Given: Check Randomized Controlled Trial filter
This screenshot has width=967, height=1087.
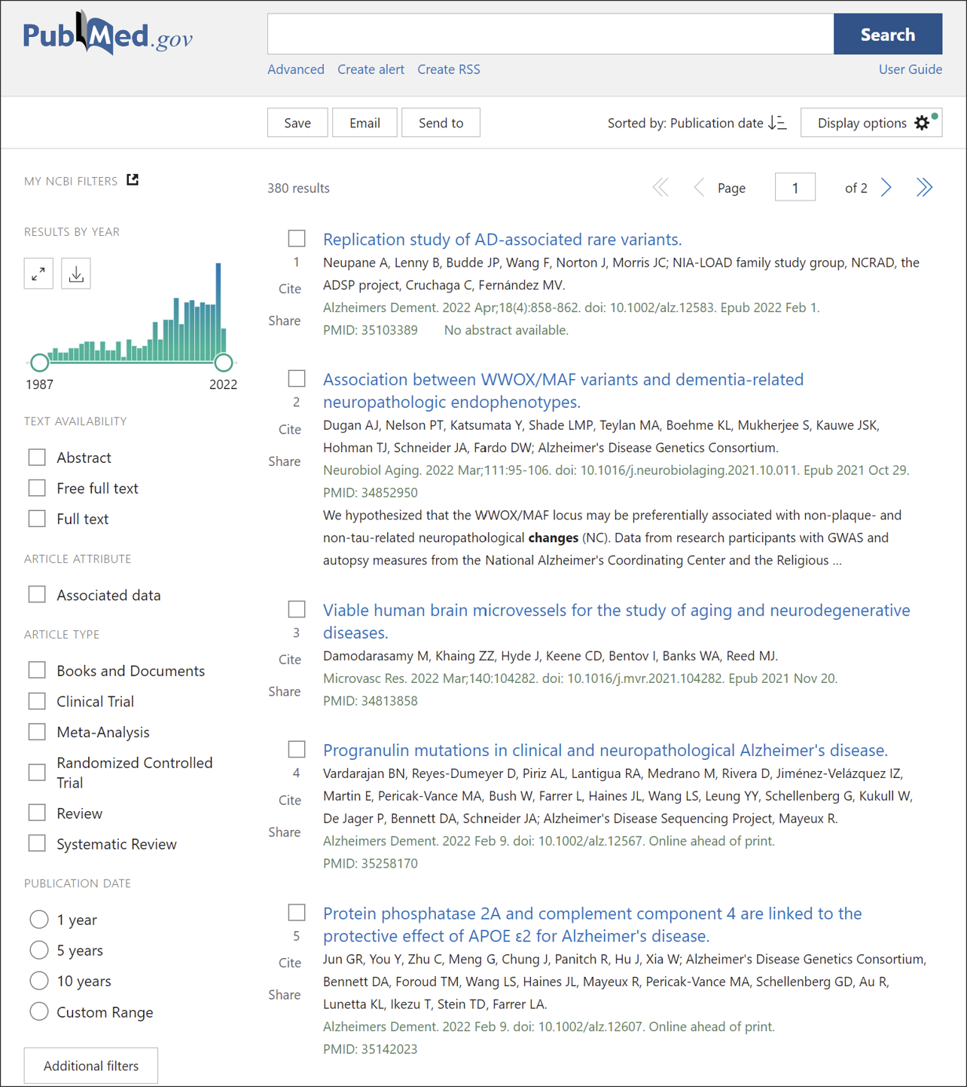Looking at the screenshot, I should (37, 773).
